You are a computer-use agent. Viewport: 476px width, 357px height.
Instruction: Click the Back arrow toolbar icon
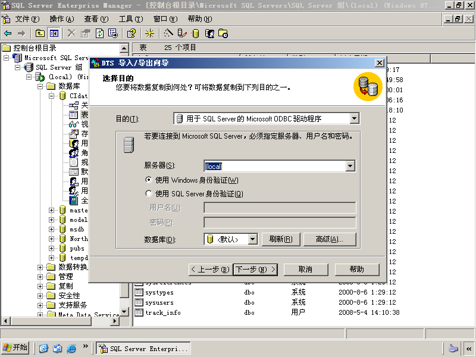coord(8,33)
